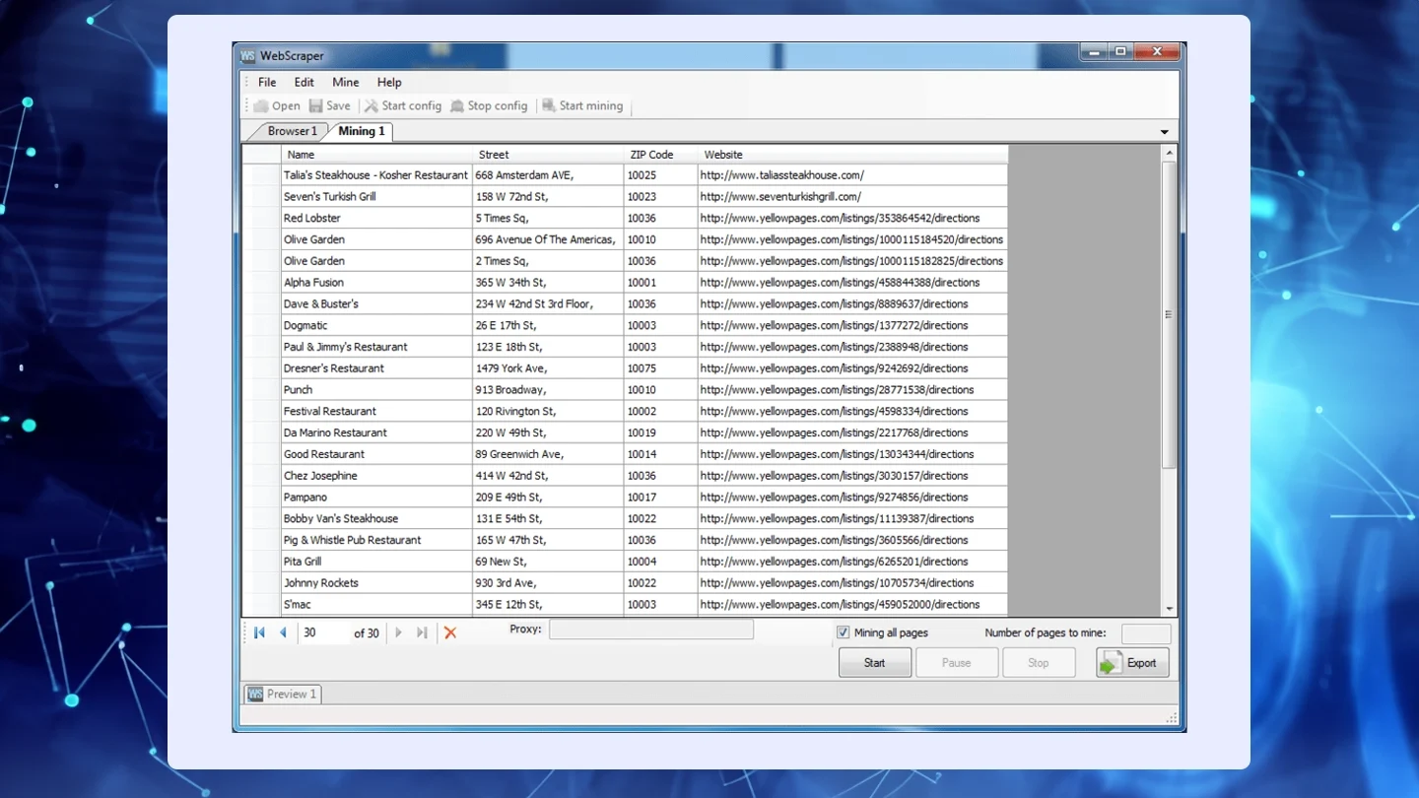Select the Dogmatic name cell

pyautogui.click(x=376, y=325)
